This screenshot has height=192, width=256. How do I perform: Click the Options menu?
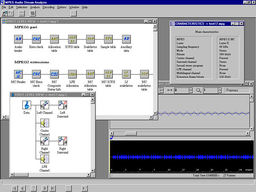62,7
